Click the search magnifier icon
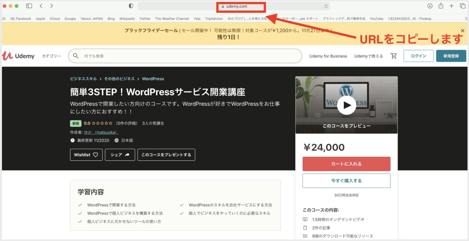469x241 pixels. point(76,56)
